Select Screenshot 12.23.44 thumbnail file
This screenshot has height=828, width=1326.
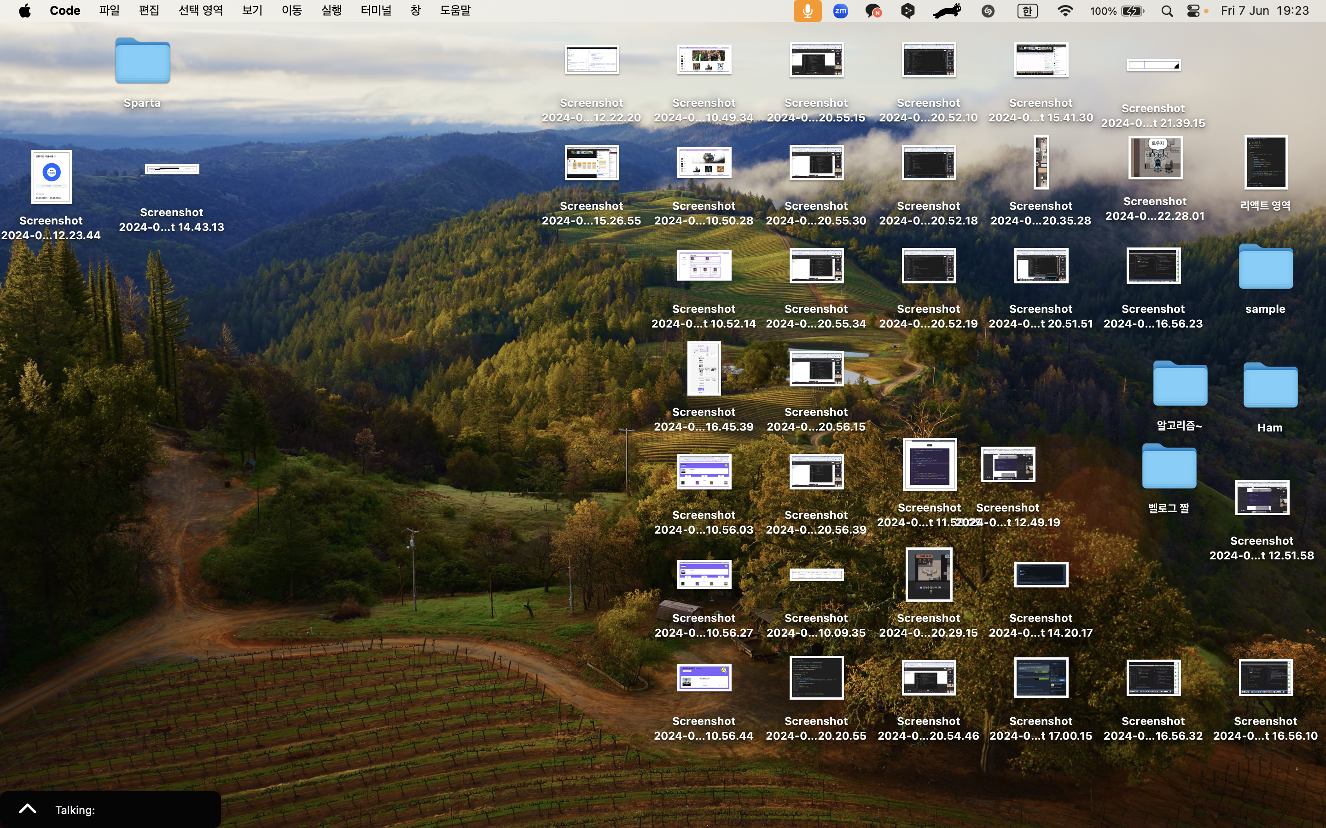51,178
